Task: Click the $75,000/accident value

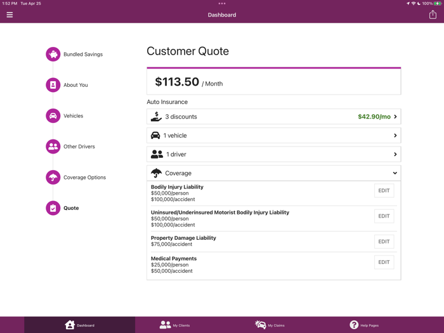Action: 172,244
